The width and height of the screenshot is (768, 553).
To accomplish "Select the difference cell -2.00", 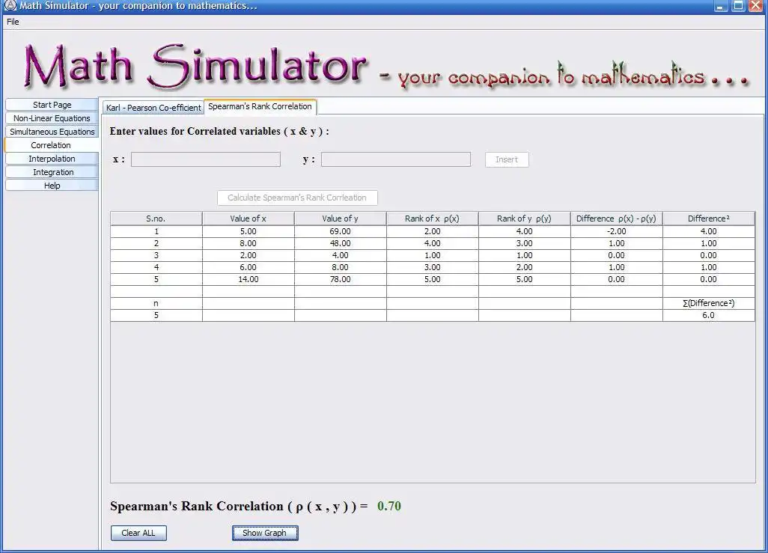I will [x=617, y=231].
